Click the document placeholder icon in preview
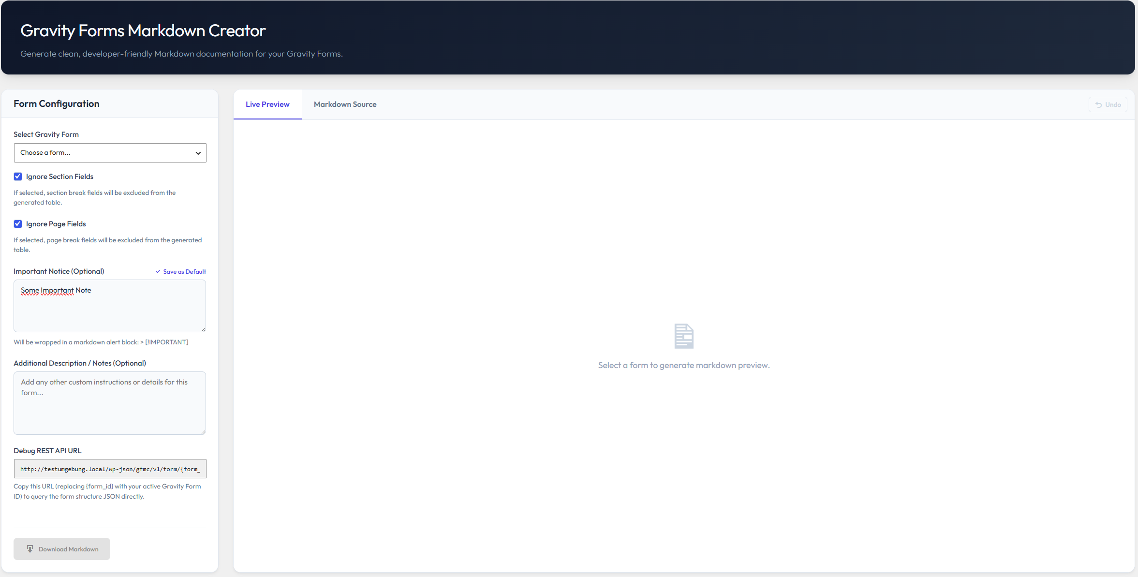This screenshot has height=577, width=1138. pos(684,336)
